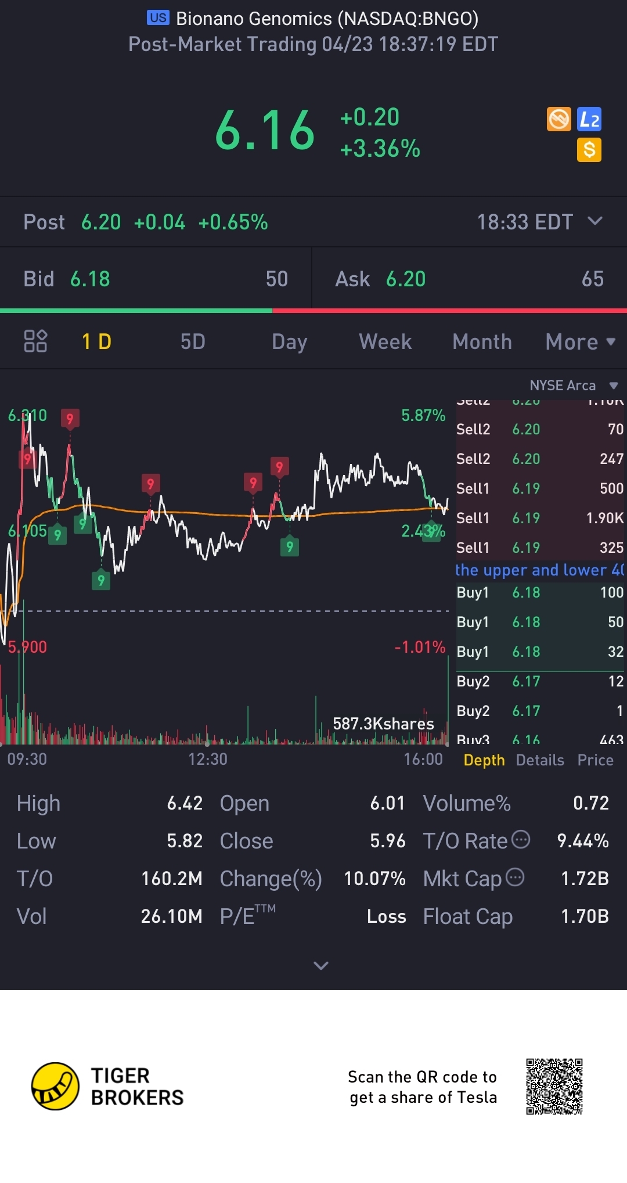627x1183 pixels.
Task: Tap the Buy2 6.17 row with 1
Action: 540,711
